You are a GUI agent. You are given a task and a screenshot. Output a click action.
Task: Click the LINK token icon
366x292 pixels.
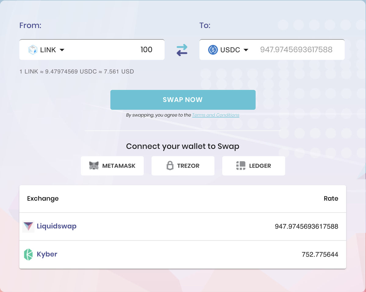click(x=33, y=50)
